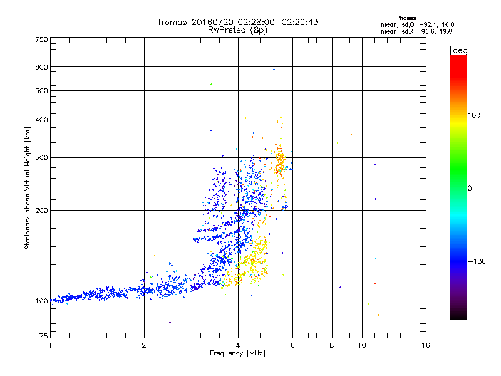Viewport: 501px width, 376px height.
Task: Click the "[deg]" colorbar unit label
Action: click(x=460, y=50)
